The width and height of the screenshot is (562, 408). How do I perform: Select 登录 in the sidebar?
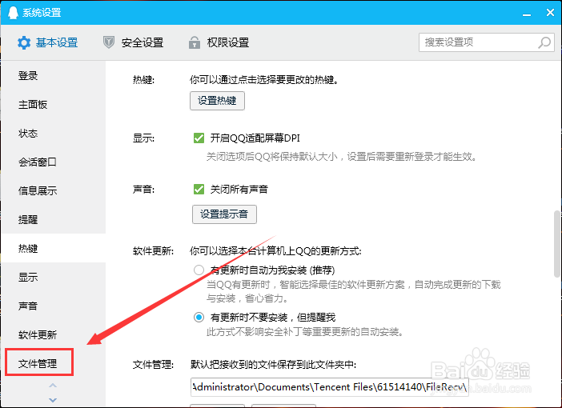point(54,75)
